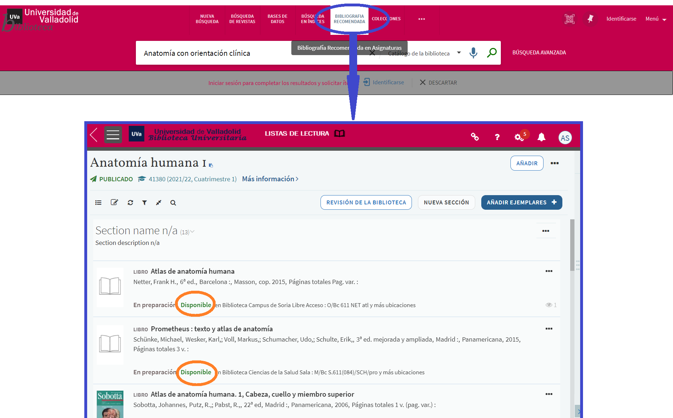Open ellipsis menu for Prometheus item

549,329
